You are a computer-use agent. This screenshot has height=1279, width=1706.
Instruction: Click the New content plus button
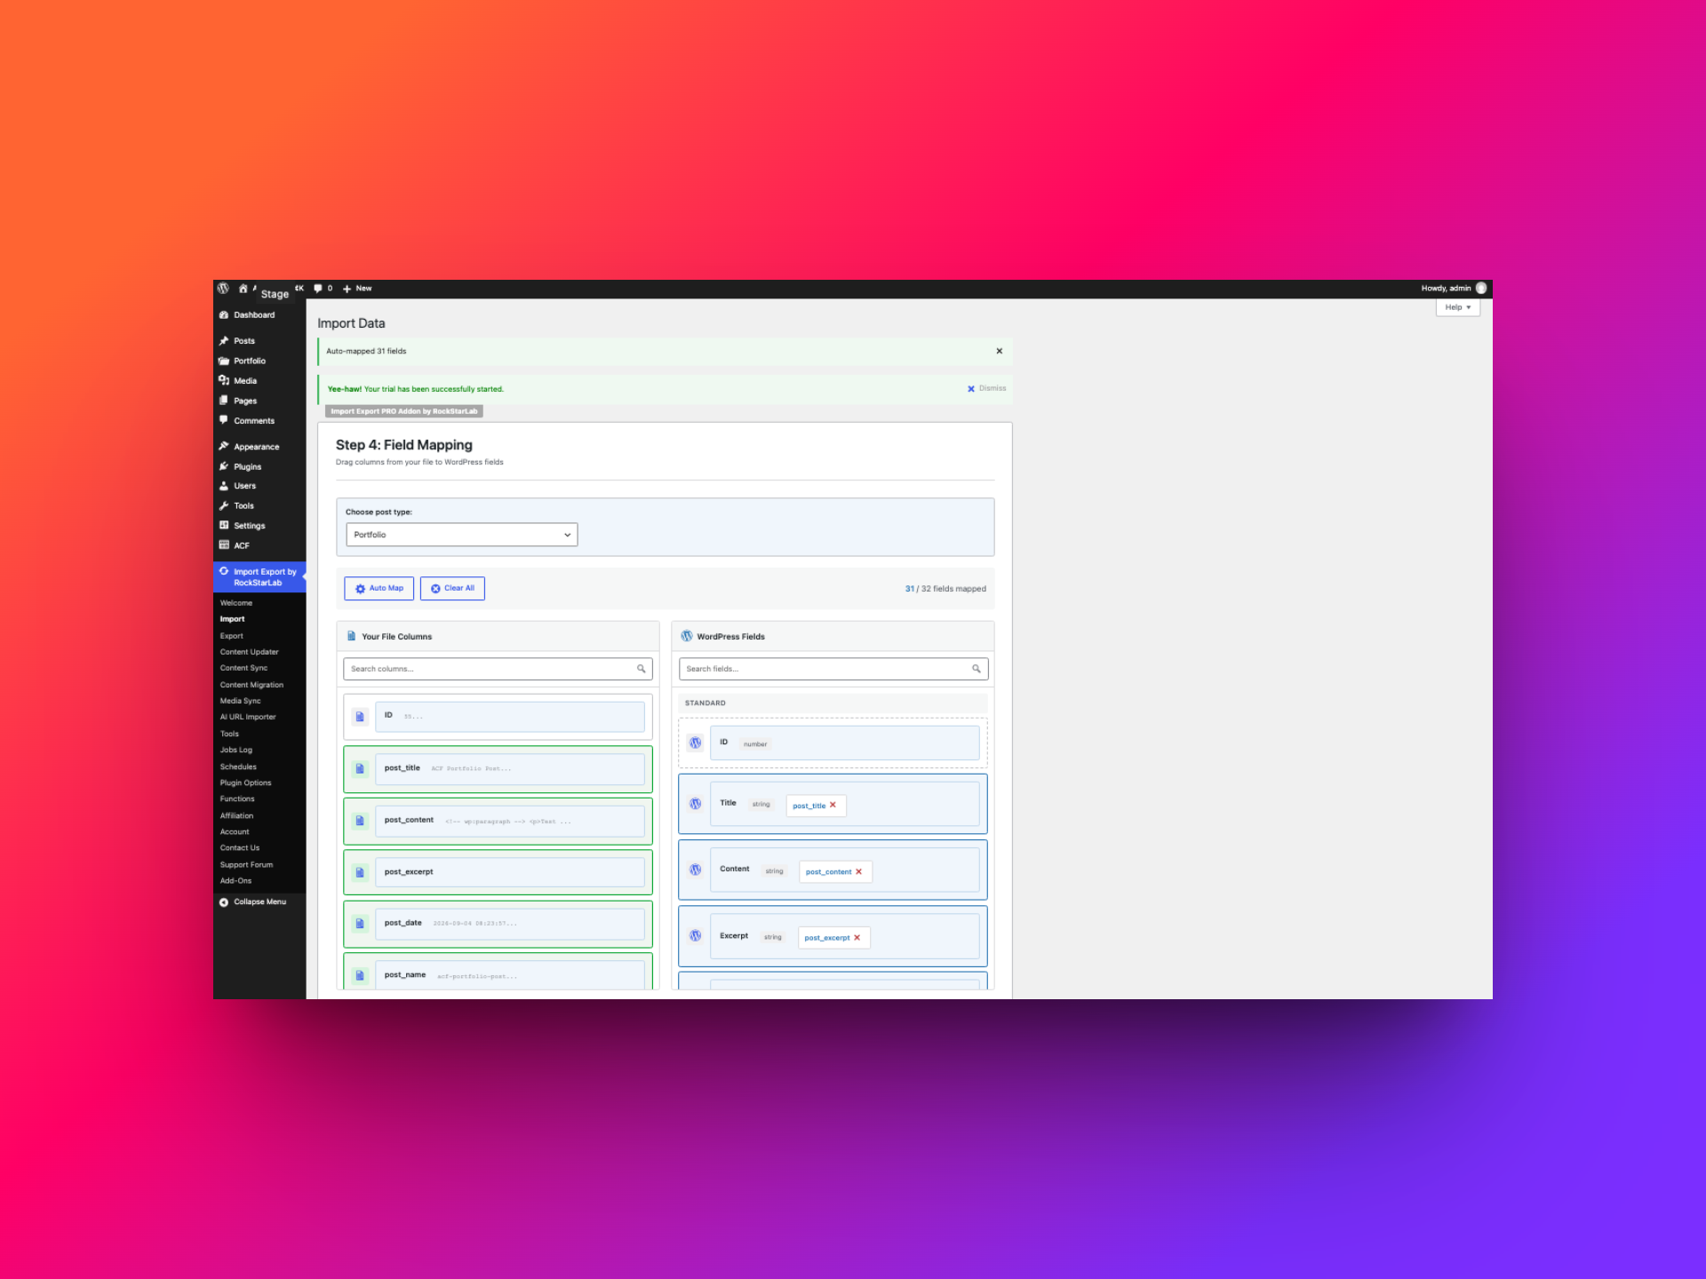coord(357,289)
